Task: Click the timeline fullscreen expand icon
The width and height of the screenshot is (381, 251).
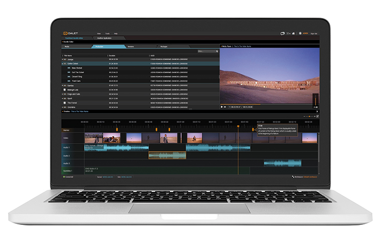Action: tap(317, 116)
